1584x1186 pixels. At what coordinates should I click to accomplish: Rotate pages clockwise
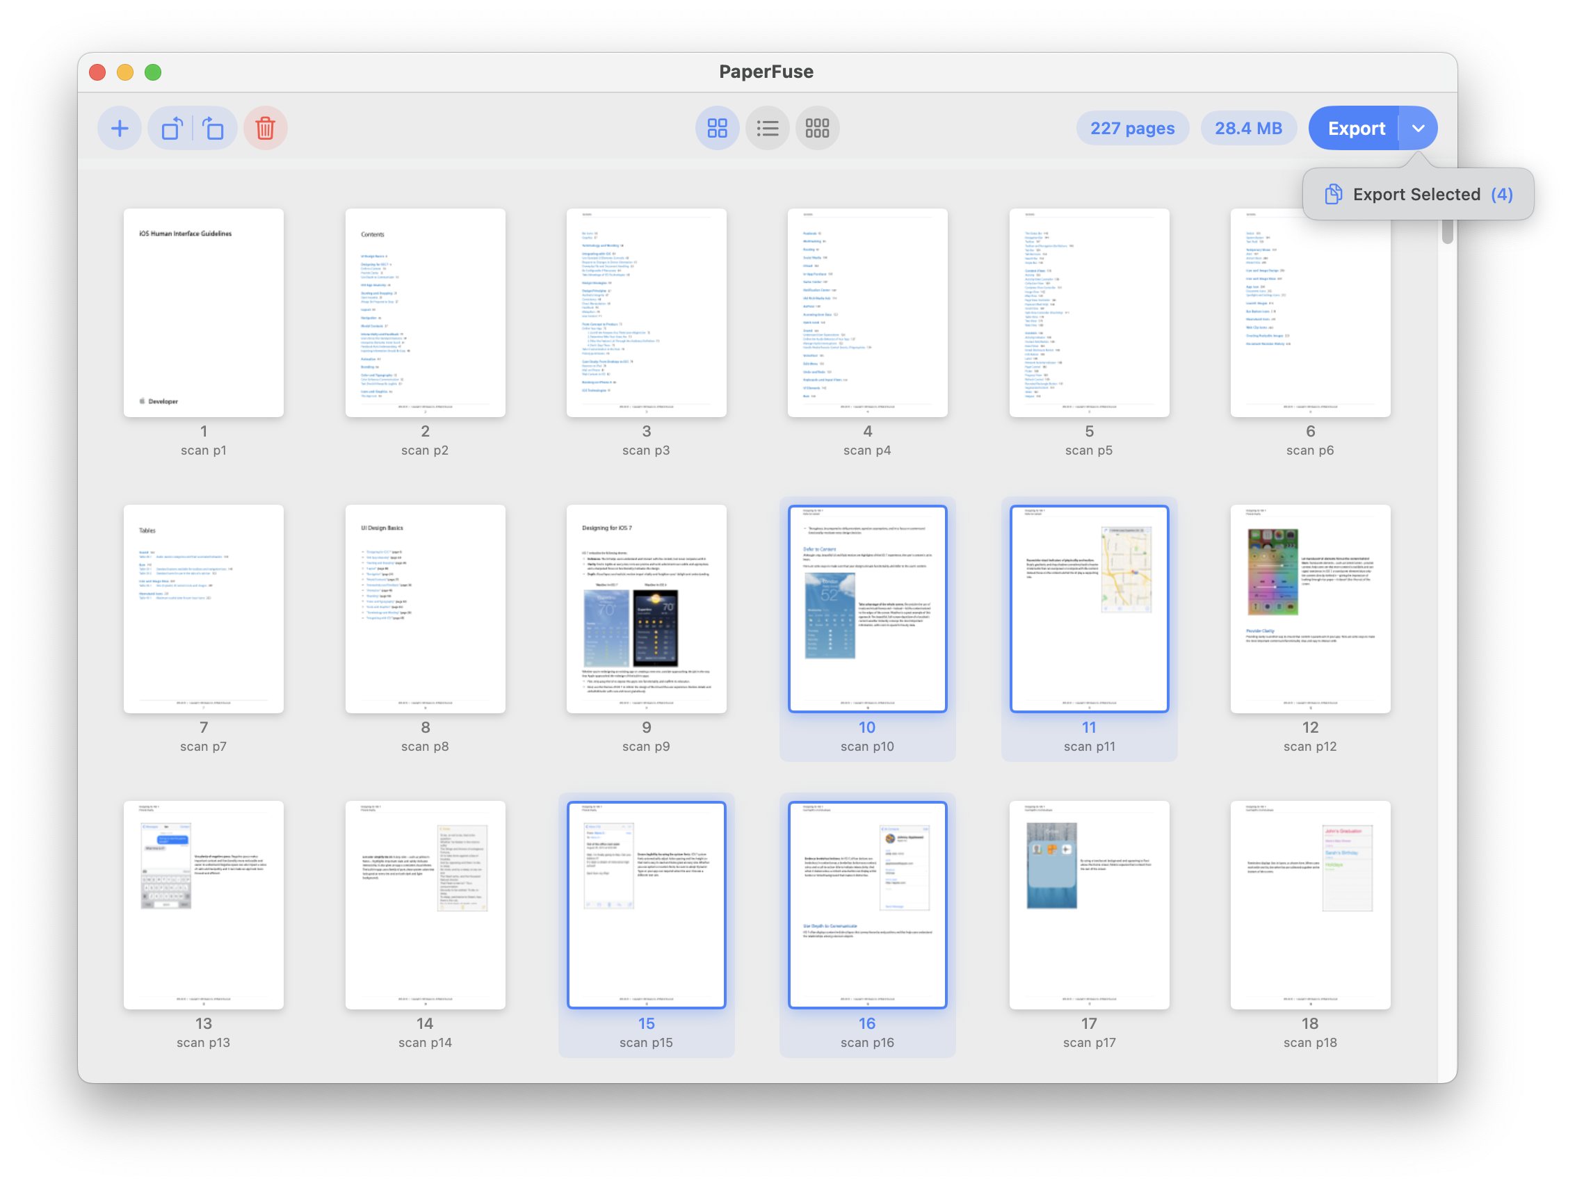click(x=214, y=127)
